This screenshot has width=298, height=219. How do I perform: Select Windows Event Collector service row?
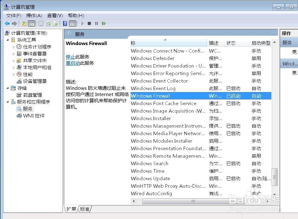tap(201, 81)
